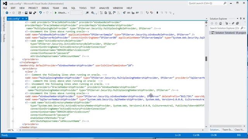Viewport: 248px width, 139px height.
Task: Click the editor vertical scrollbar thumb
Action: (x=206, y=59)
